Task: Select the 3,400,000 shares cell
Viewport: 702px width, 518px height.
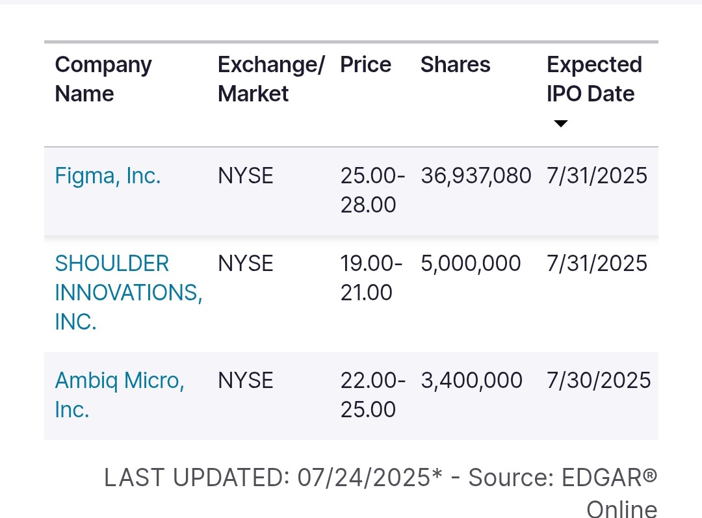Action: pos(471,380)
